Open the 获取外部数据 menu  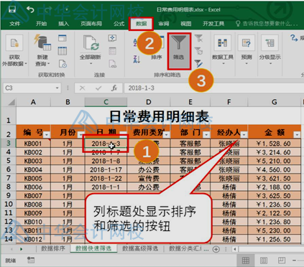pyautogui.click(x=14, y=50)
